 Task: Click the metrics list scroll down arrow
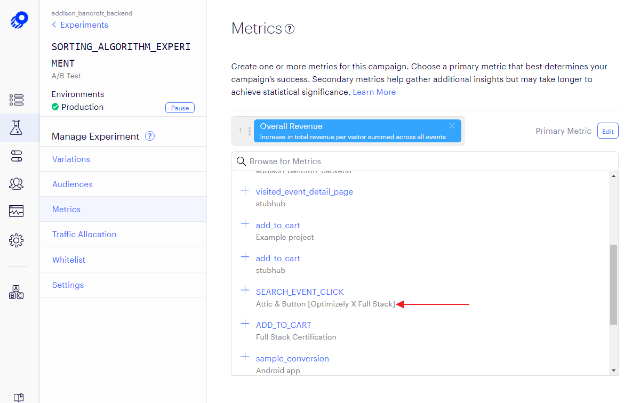pyautogui.click(x=613, y=370)
